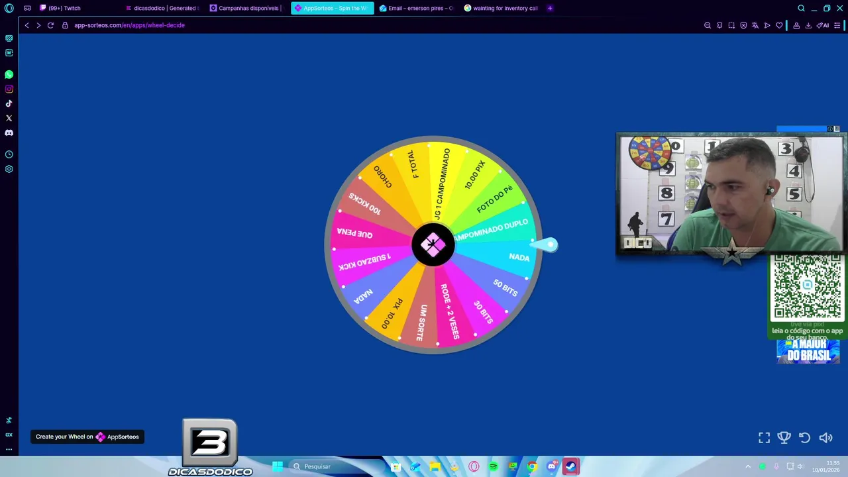Open the send/flow arrow icon
This screenshot has height=477, width=848.
(767, 25)
